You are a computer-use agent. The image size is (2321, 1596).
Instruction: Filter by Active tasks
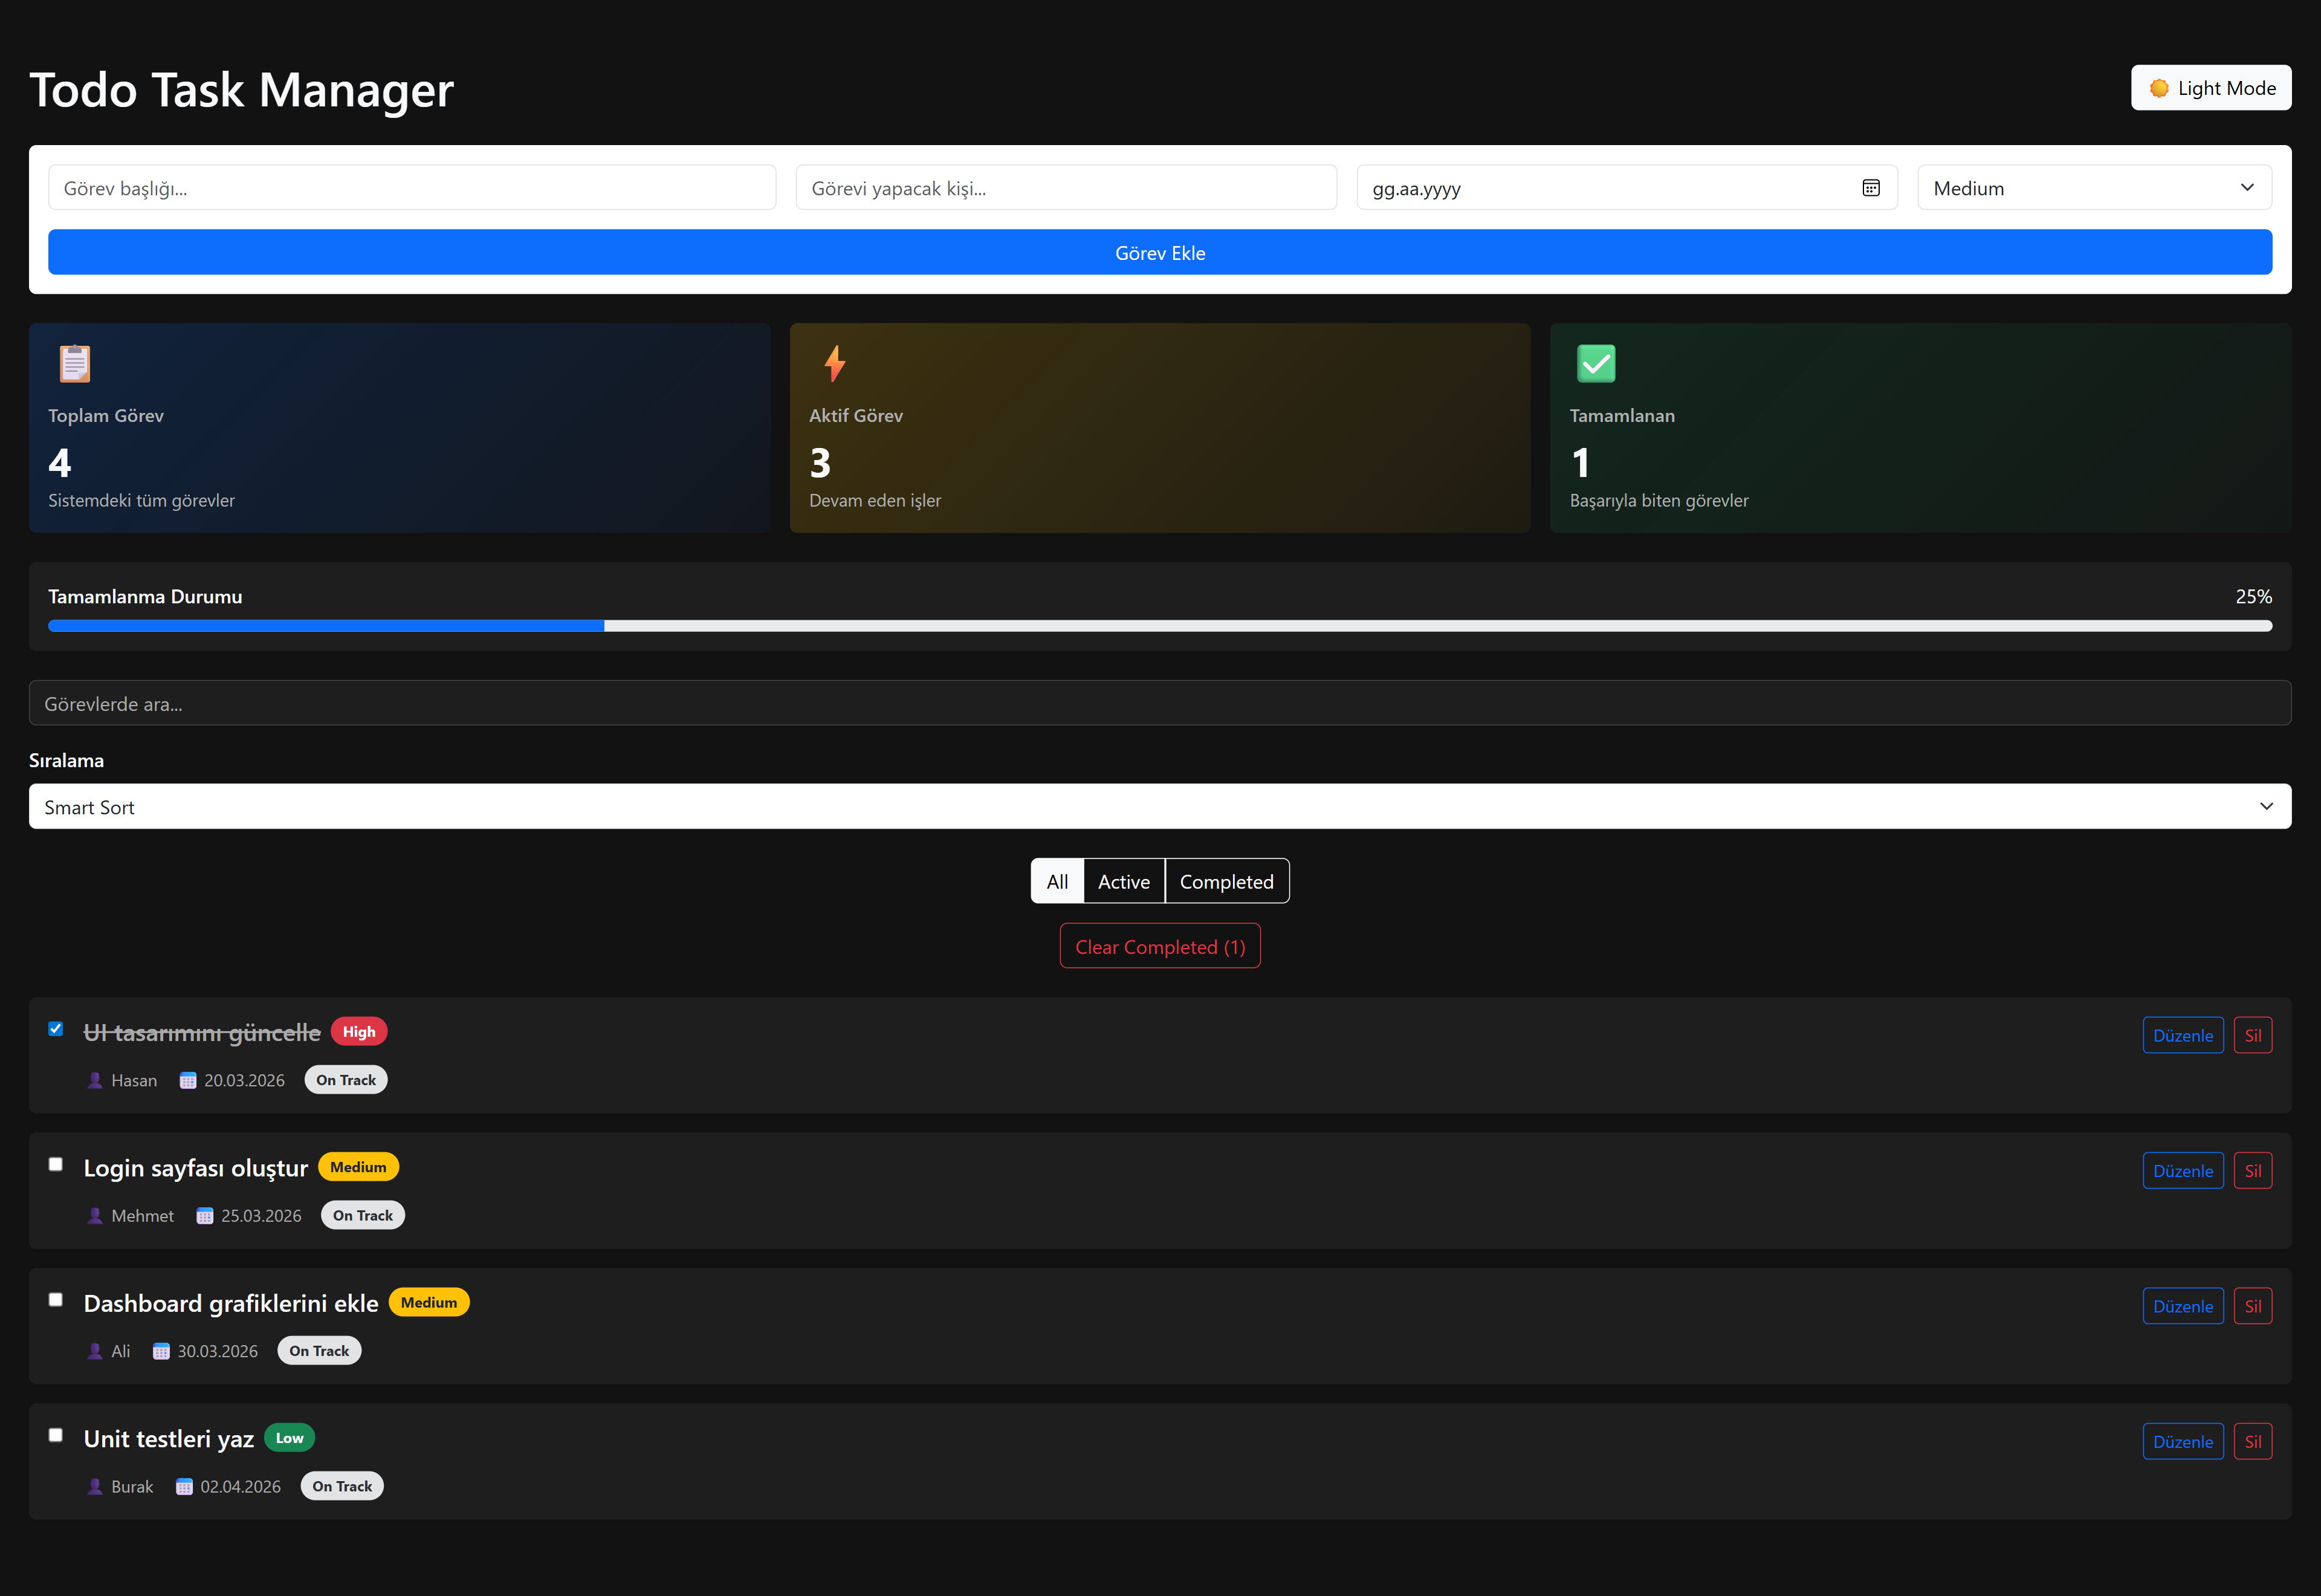pos(1124,881)
